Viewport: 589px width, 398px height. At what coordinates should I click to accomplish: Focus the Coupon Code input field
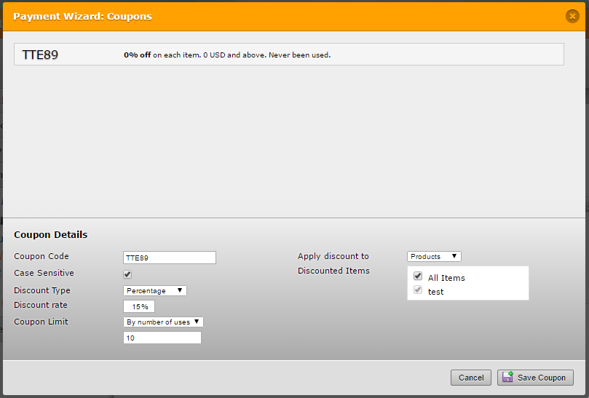(x=170, y=258)
